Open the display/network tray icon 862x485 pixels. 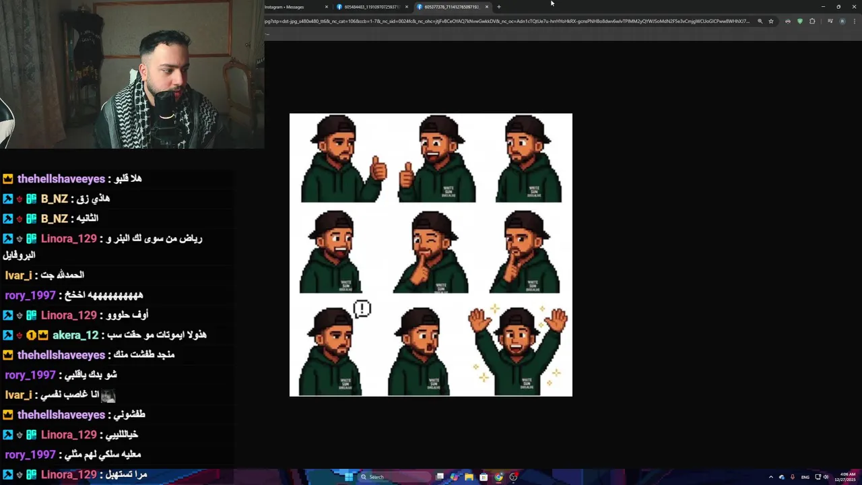click(818, 477)
